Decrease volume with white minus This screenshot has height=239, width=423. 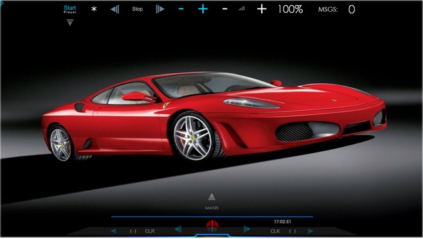pyautogui.click(x=225, y=9)
